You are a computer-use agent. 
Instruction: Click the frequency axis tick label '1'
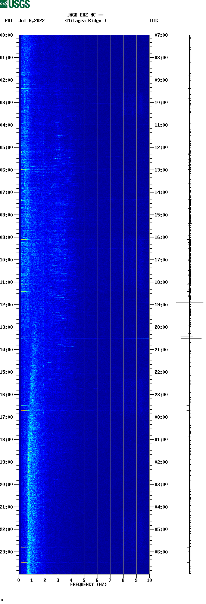click(32, 580)
